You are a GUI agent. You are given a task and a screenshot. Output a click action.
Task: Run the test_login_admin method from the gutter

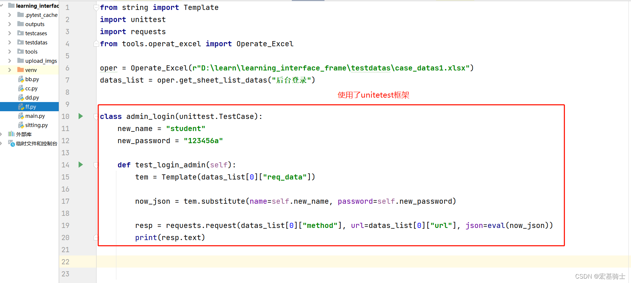click(x=81, y=164)
